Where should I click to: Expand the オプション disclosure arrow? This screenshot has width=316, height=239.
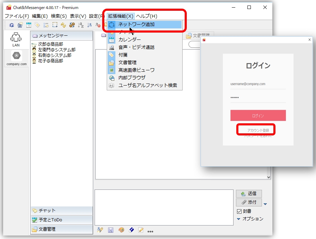(238, 219)
